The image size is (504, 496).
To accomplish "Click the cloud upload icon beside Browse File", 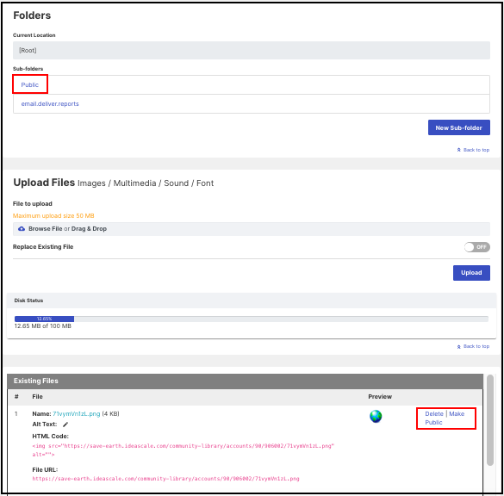I will tap(22, 229).
